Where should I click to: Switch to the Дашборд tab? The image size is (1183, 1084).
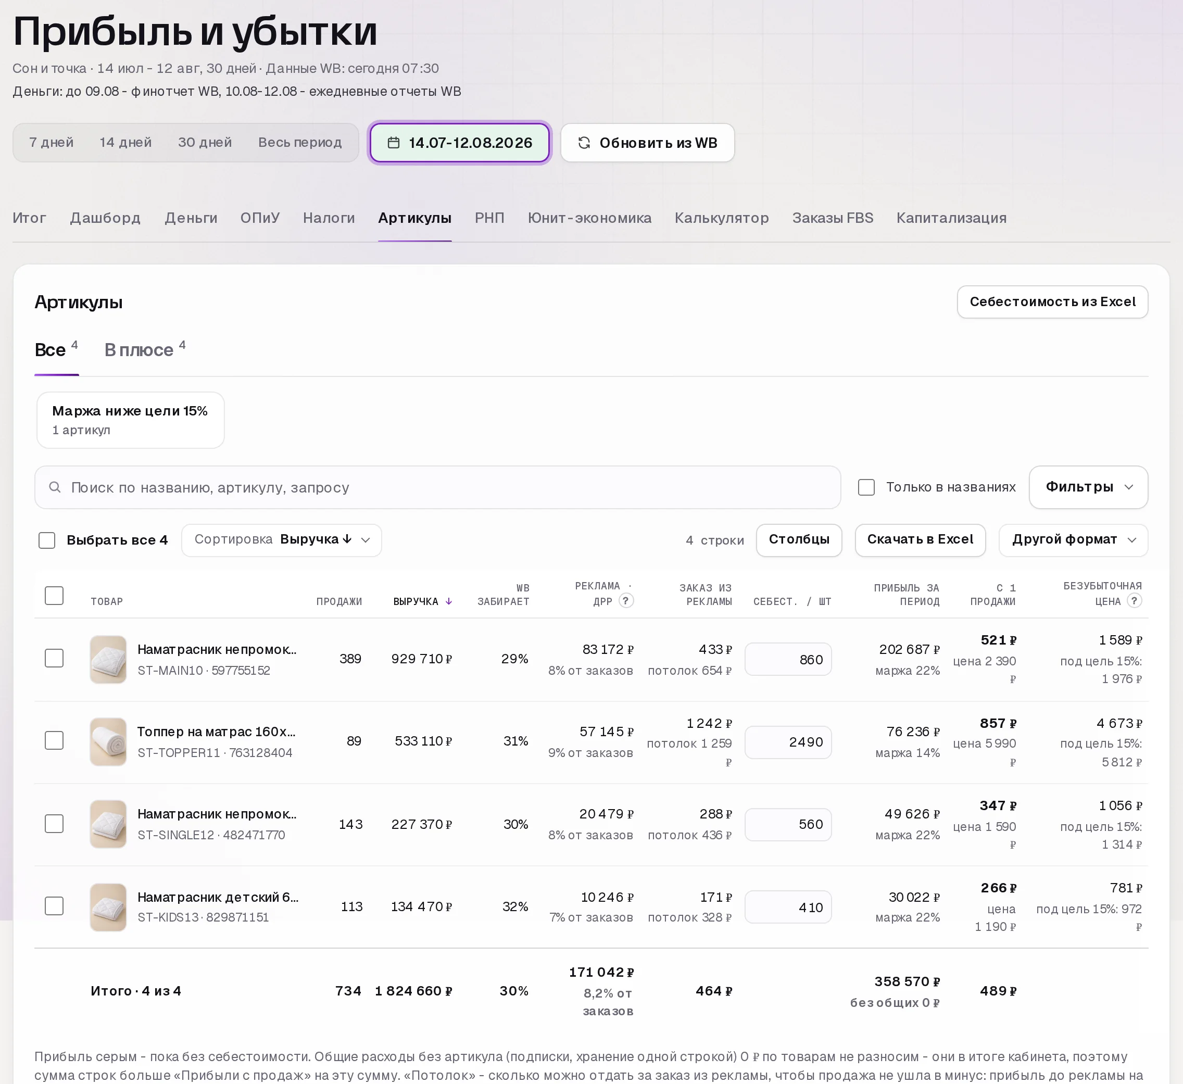105,218
